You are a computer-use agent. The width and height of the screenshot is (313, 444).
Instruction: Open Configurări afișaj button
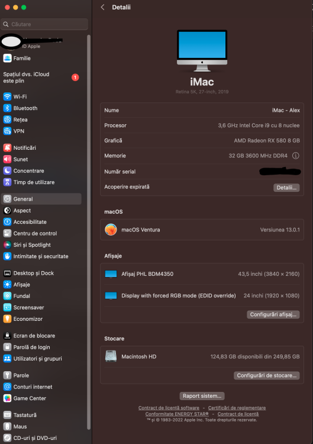click(x=273, y=314)
